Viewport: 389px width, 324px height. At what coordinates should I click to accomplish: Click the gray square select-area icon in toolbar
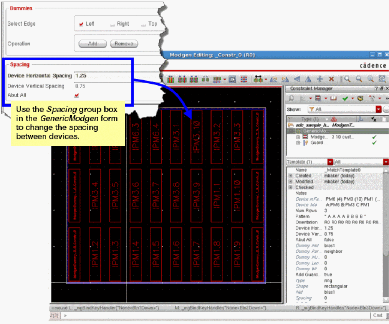point(232,79)
